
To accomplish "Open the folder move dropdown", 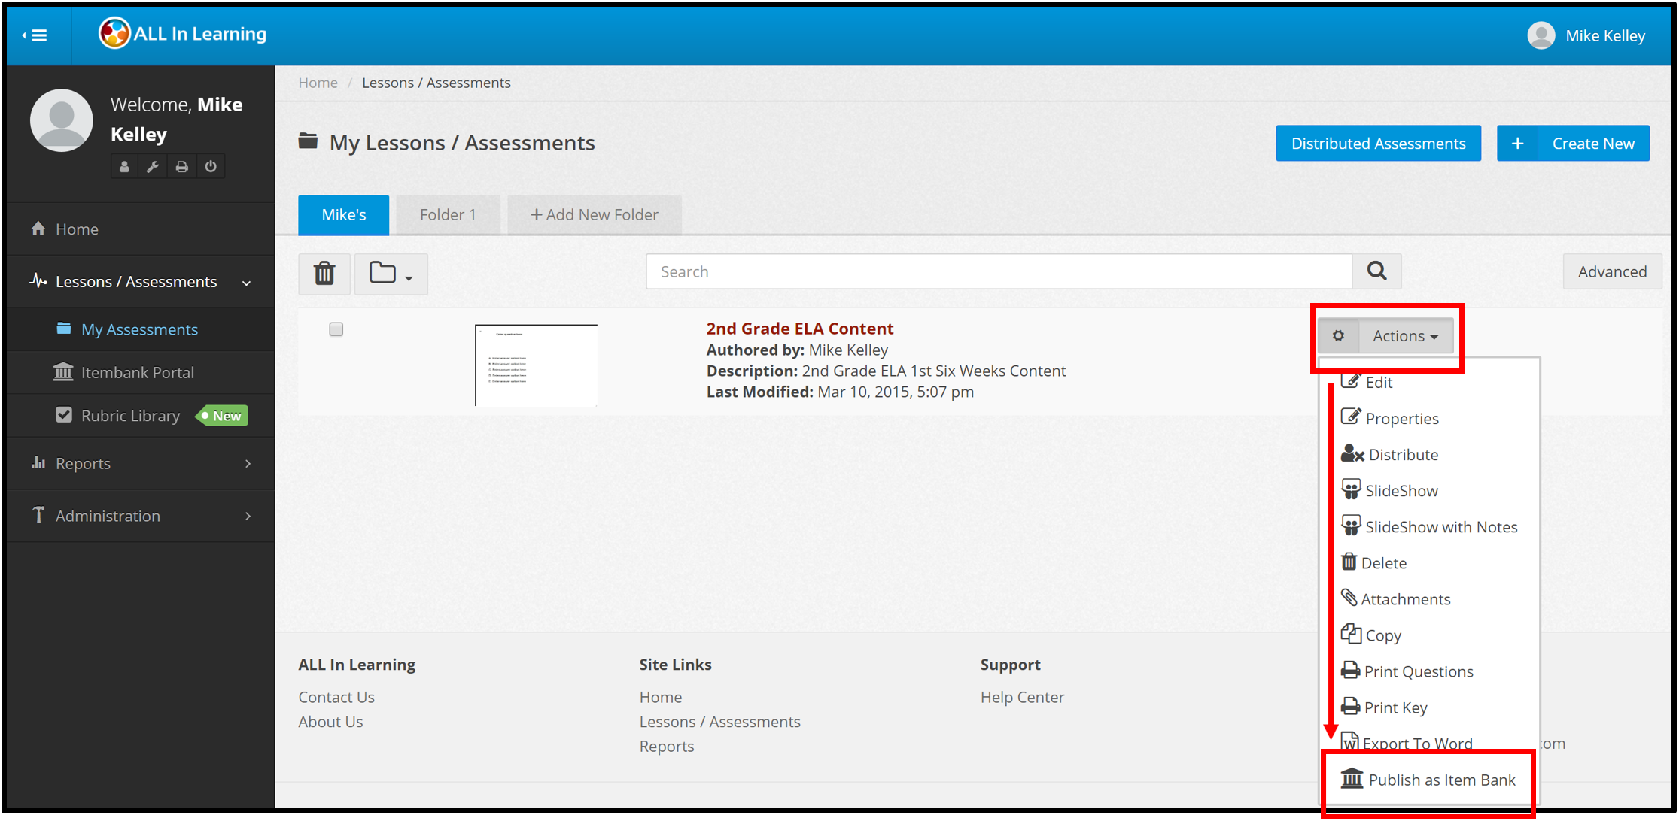I will coord(391,273).
